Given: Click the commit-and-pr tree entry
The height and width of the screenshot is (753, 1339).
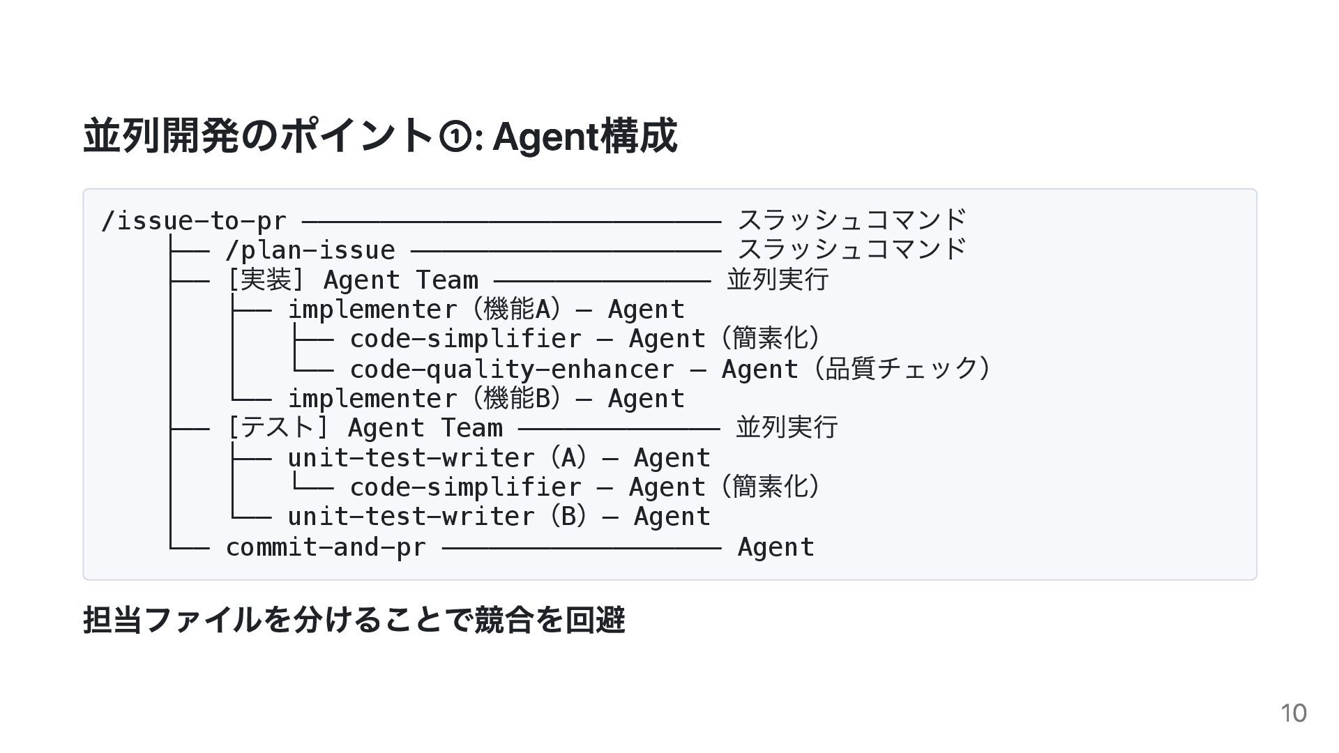Looking at the screenshot, I should [x=326, y=547].
